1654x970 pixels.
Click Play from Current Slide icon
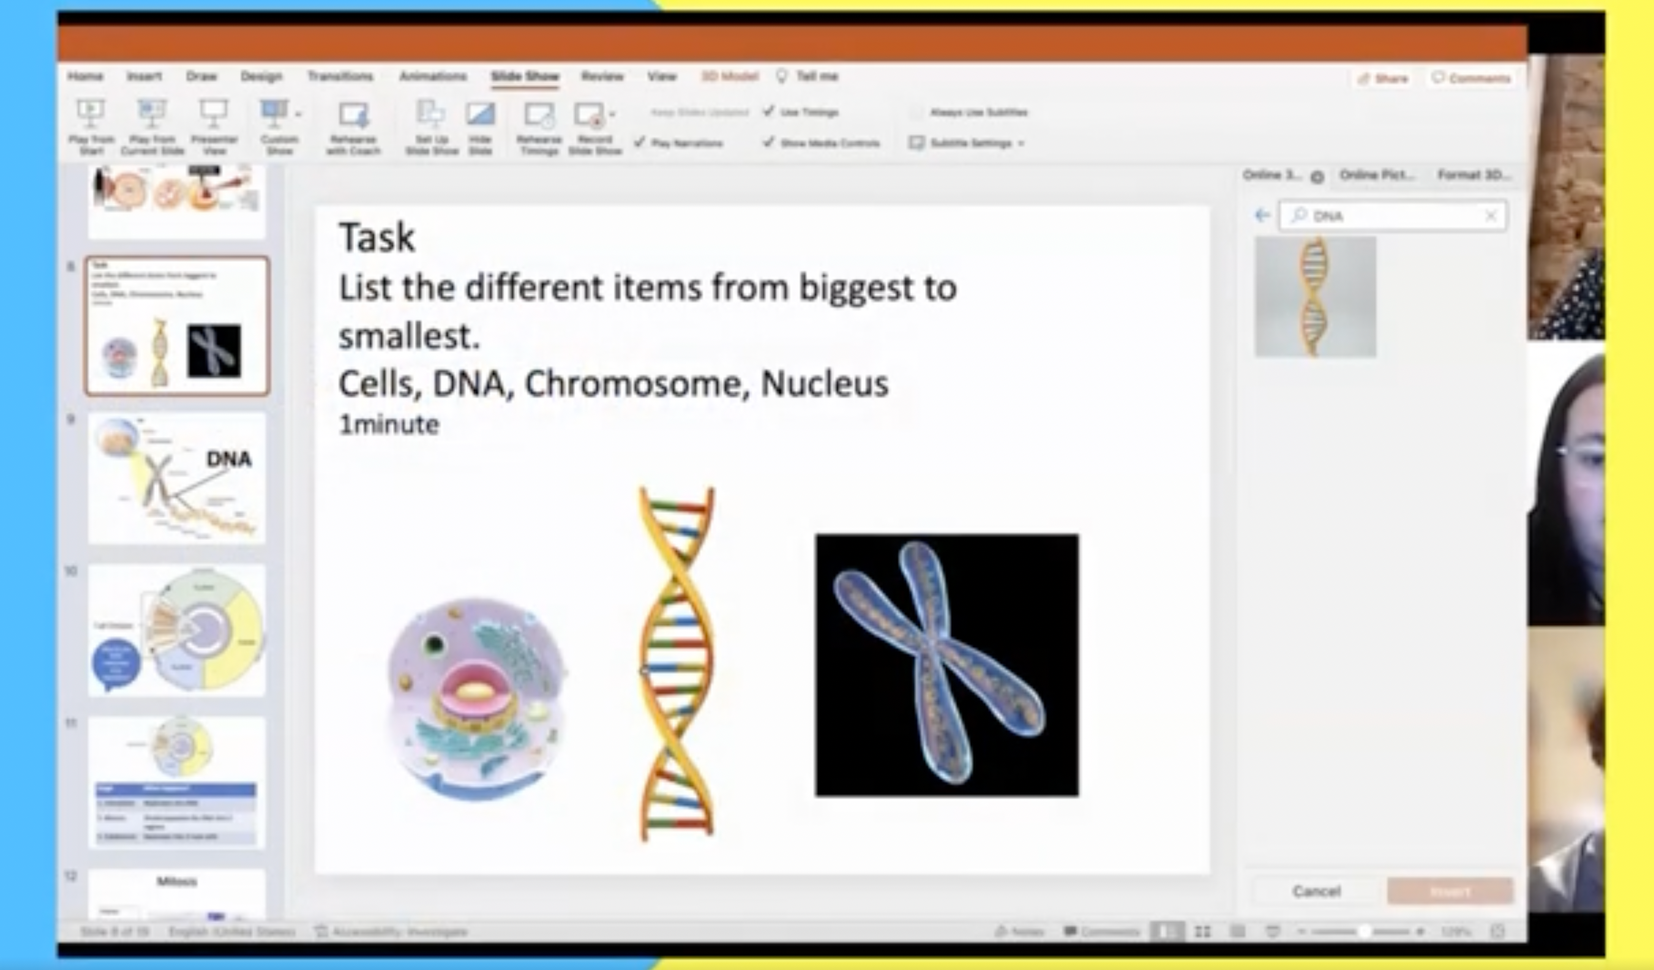151,115
